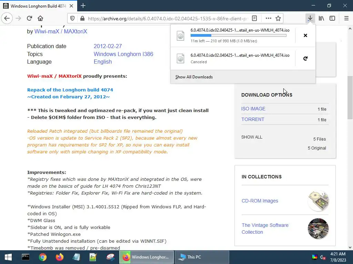Click the forward navigation arrow
Screen dimensions: 353x264
(18, 18)
